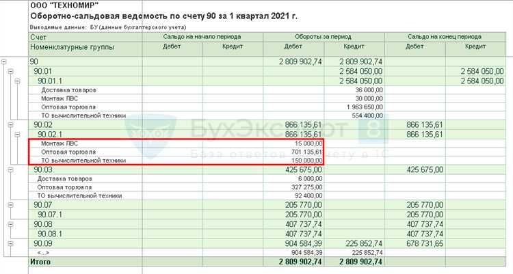Viewport: 513px width, 274px height.
Task: Select debit turnover value 701 135,61
Action: 307,152
